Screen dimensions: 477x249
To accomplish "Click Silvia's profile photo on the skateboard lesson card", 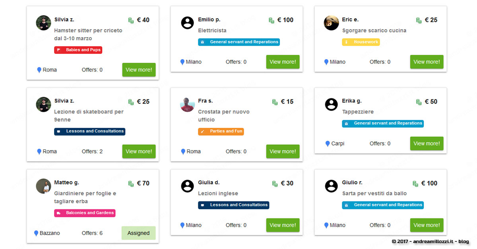I will click(43, 105).
